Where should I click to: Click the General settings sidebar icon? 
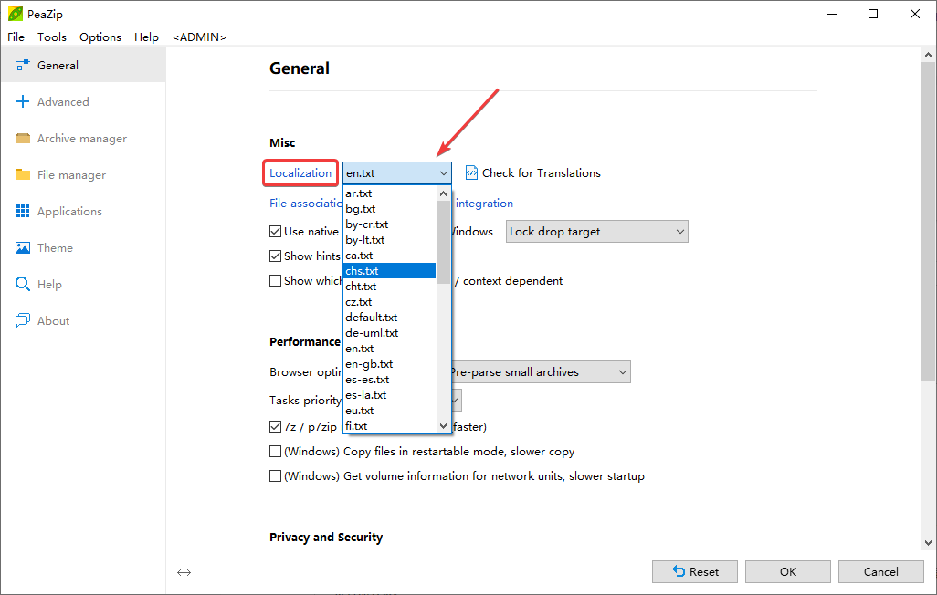23,66
